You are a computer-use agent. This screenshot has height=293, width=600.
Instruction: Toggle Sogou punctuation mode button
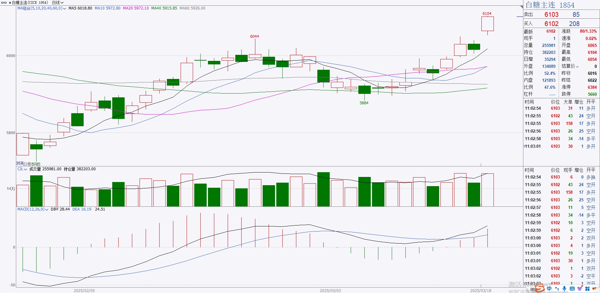coord(557,289)
